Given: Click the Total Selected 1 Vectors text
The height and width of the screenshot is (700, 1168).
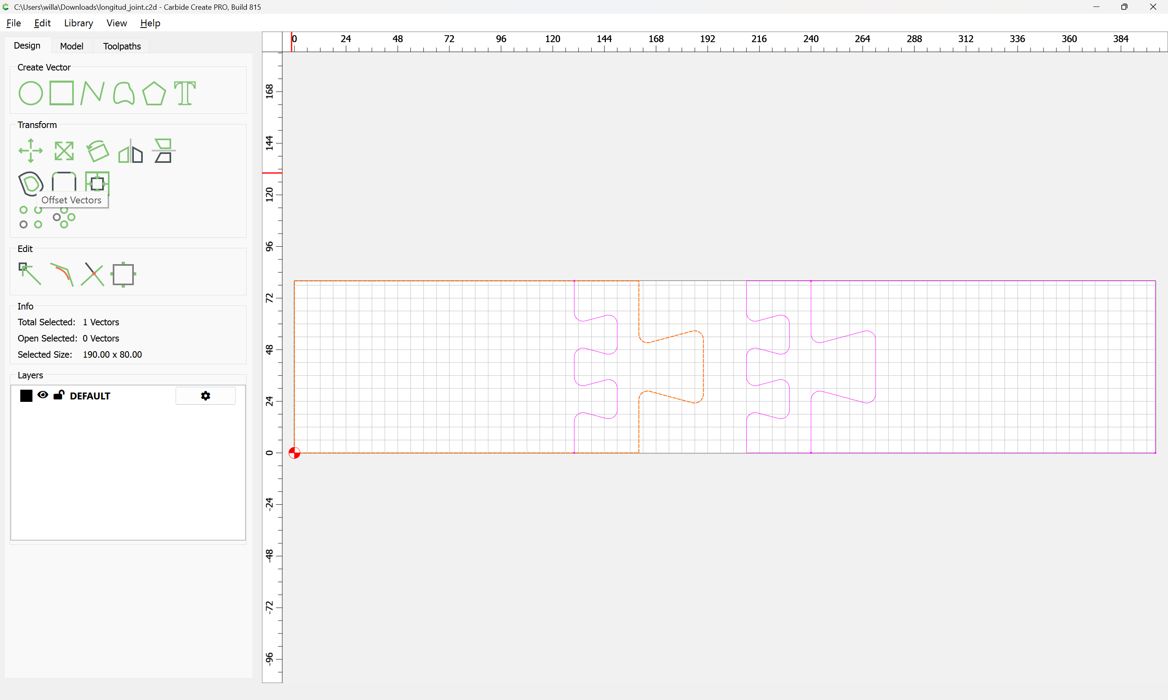Looking at the screenshot, I should click(69, 322).
